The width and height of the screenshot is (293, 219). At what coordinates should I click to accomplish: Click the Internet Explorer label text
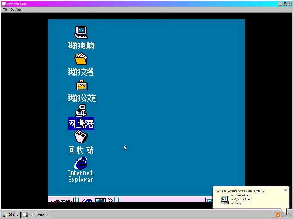point(80,176)
